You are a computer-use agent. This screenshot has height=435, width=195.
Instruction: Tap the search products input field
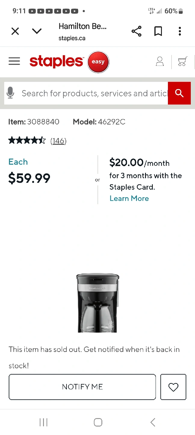point(93,93)
